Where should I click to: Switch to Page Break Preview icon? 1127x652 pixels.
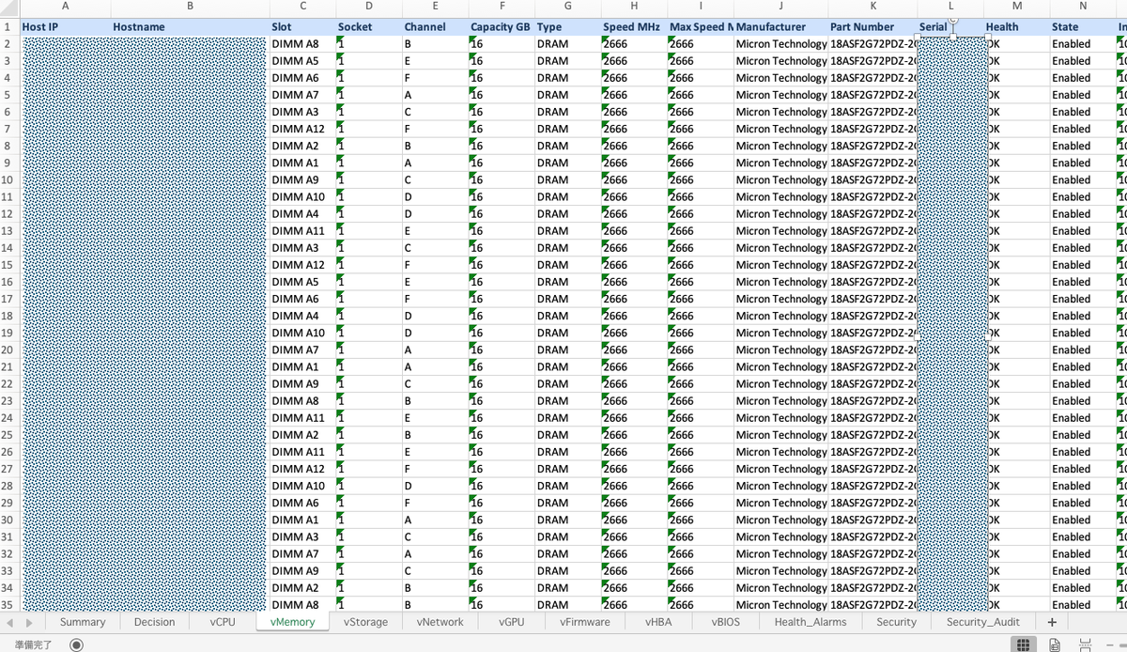coord(1086,644)
